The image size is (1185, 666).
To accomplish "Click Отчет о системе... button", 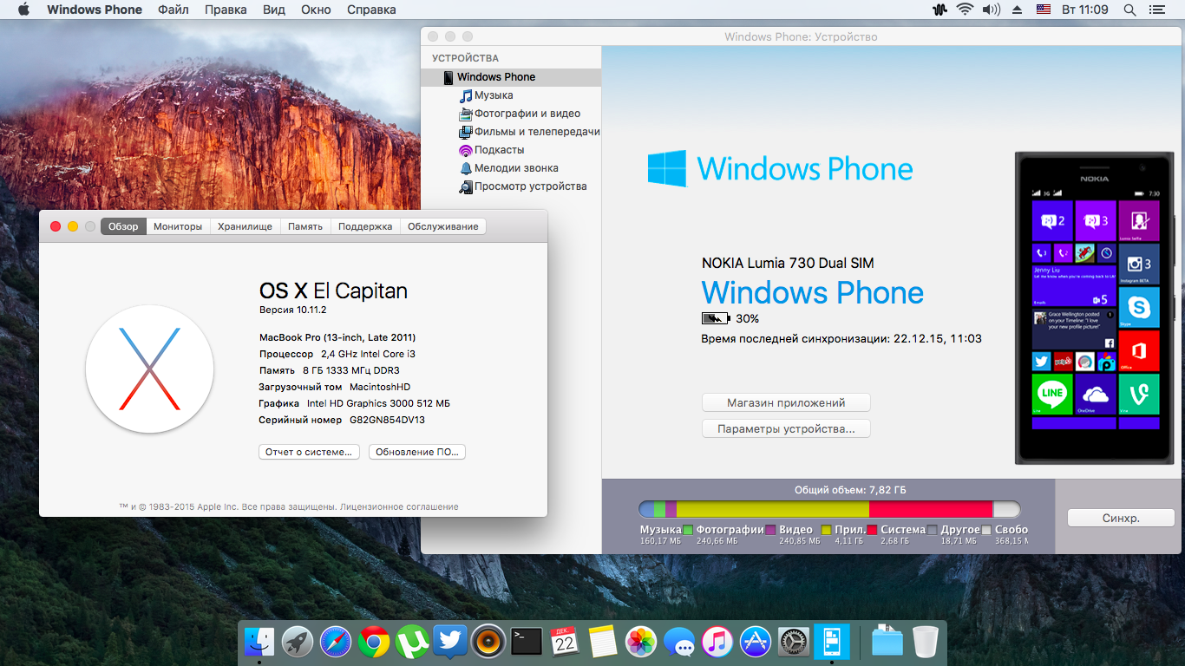I will (309, 452).
